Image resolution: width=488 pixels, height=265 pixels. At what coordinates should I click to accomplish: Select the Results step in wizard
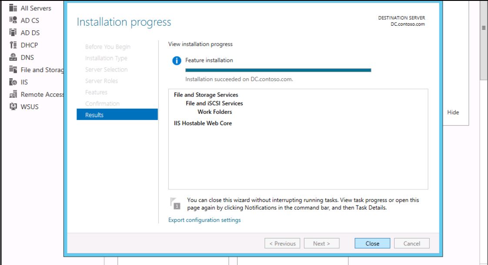click(117, 115)
